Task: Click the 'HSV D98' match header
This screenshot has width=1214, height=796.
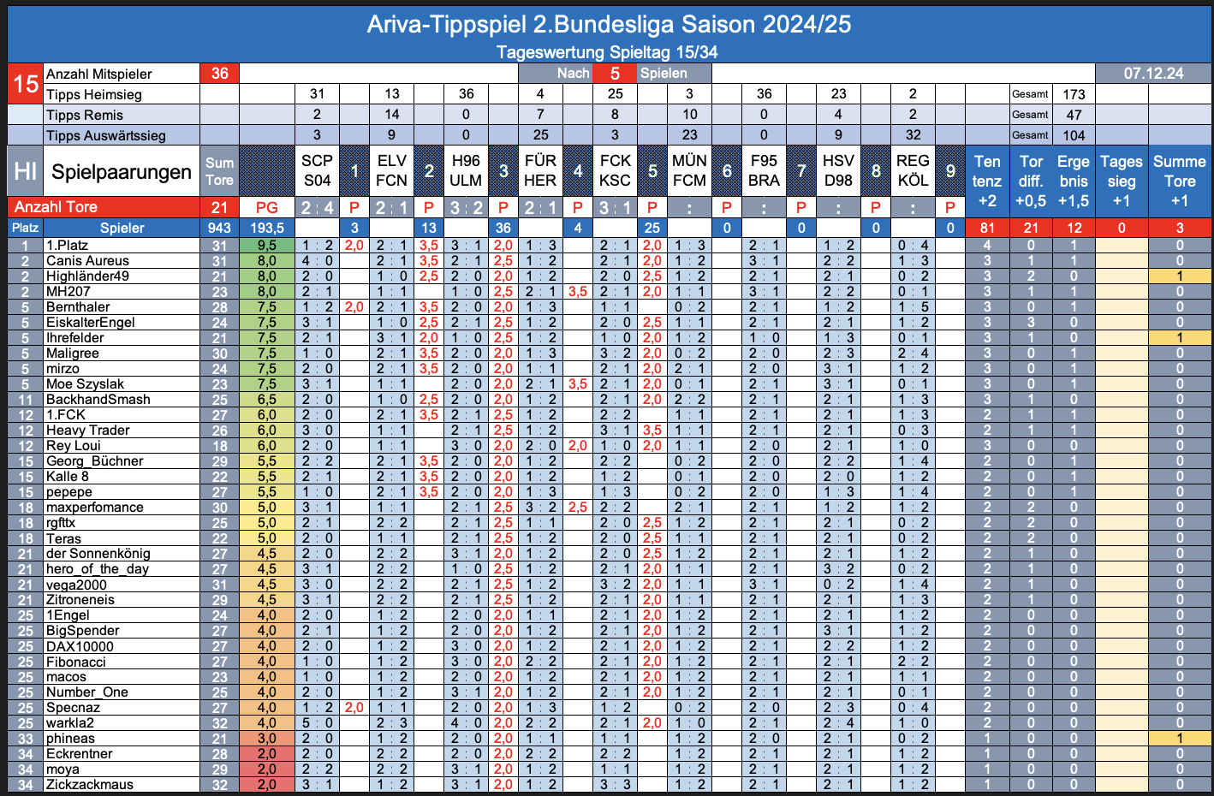Action: (x=838, y=171)
